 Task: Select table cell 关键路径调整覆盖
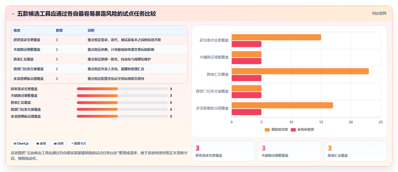[27, 50]
